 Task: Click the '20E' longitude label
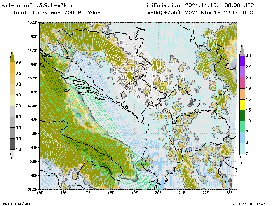click(x=158, y=193)
